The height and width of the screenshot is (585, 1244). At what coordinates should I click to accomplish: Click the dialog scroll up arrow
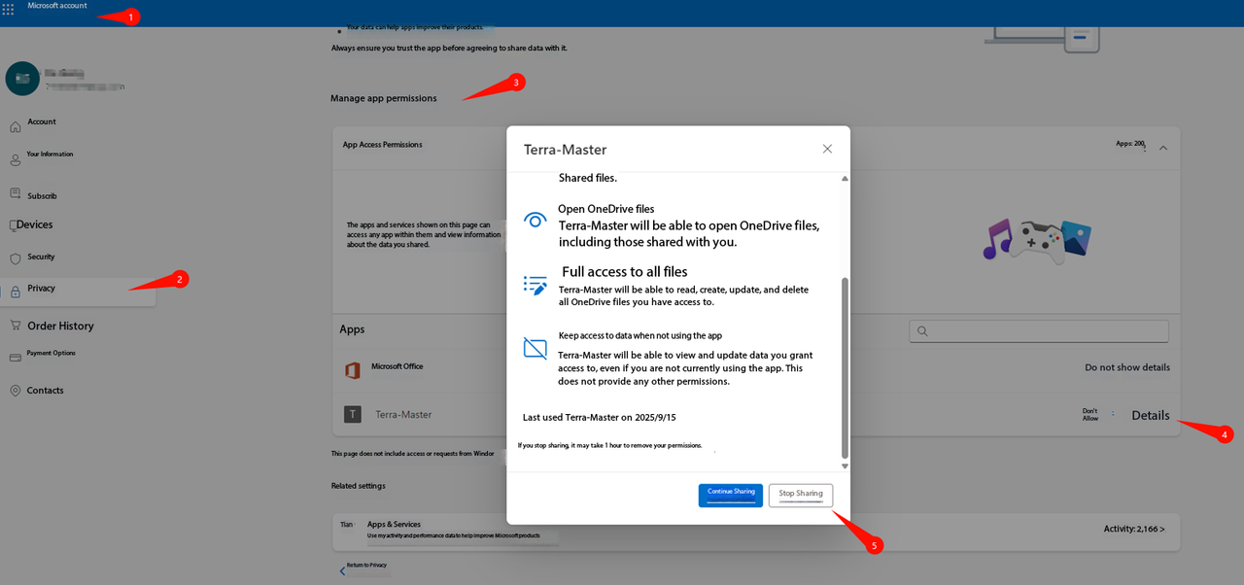tap(845, 179)
